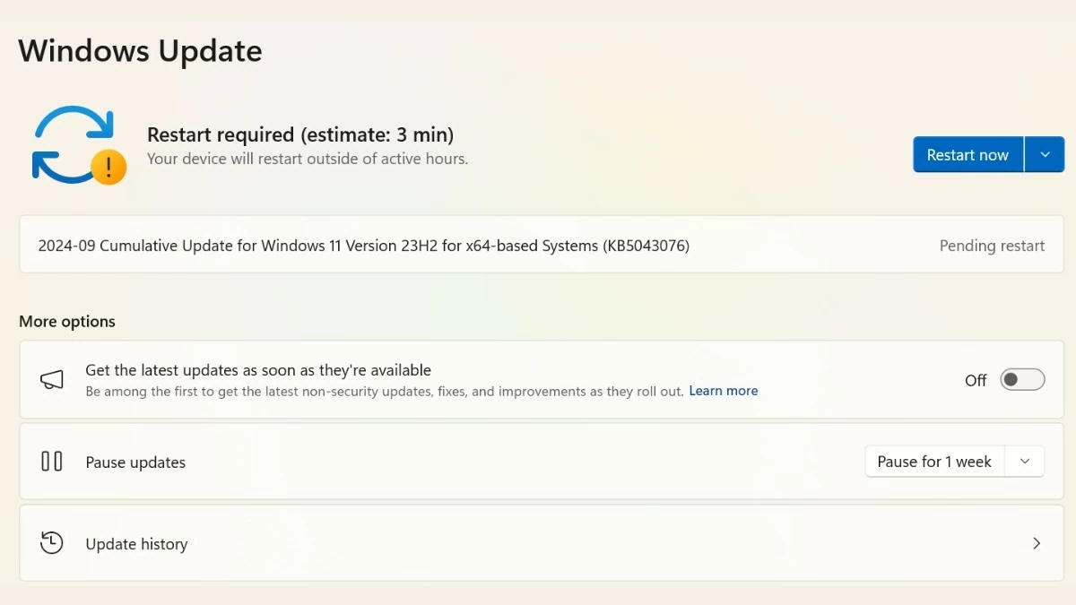Click the orange exclamation warning badge
1076x605 pixels.
point(108,167)
